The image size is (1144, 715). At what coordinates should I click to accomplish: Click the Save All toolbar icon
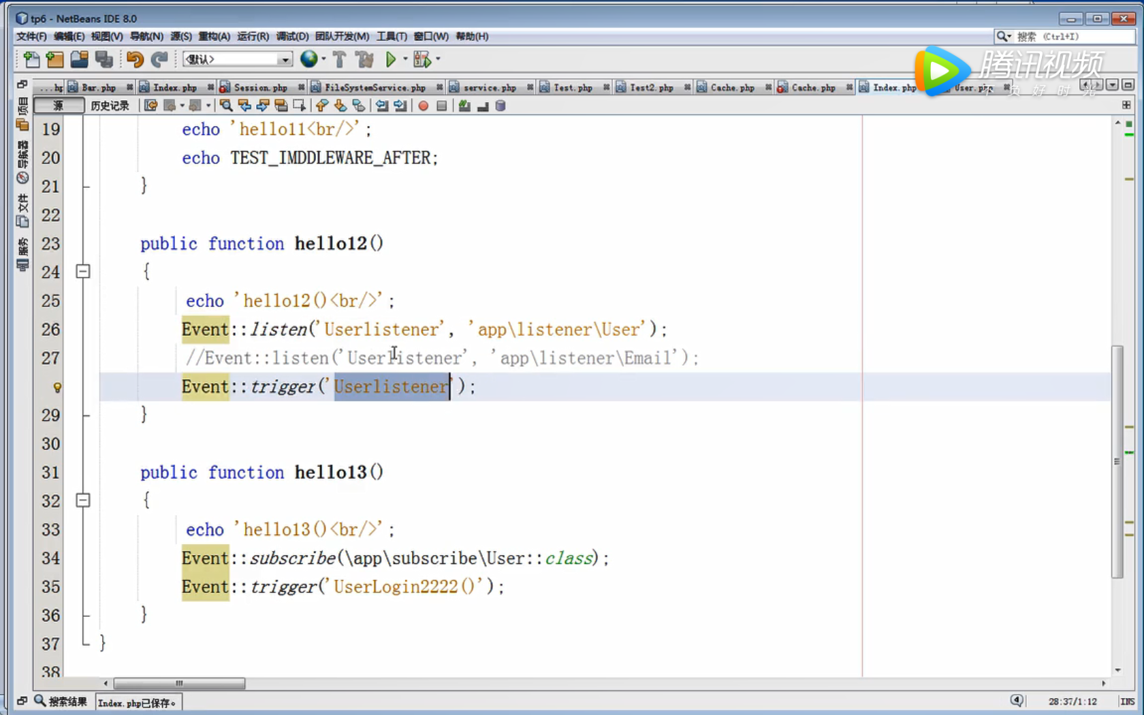pyautogui.click(x=104, y=60)
